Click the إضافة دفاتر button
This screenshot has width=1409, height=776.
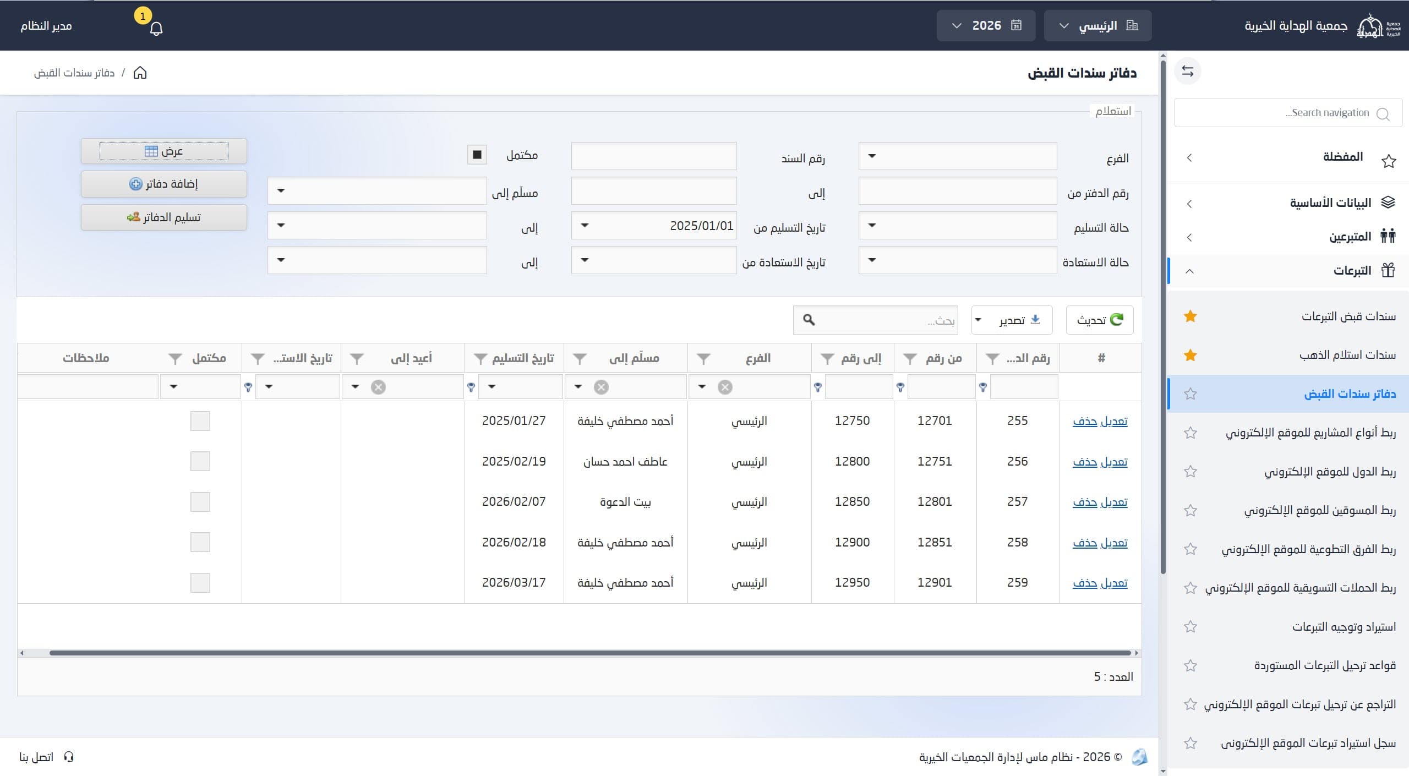164,184
